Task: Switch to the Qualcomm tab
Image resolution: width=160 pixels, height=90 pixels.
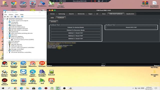Action: [130, 14]
